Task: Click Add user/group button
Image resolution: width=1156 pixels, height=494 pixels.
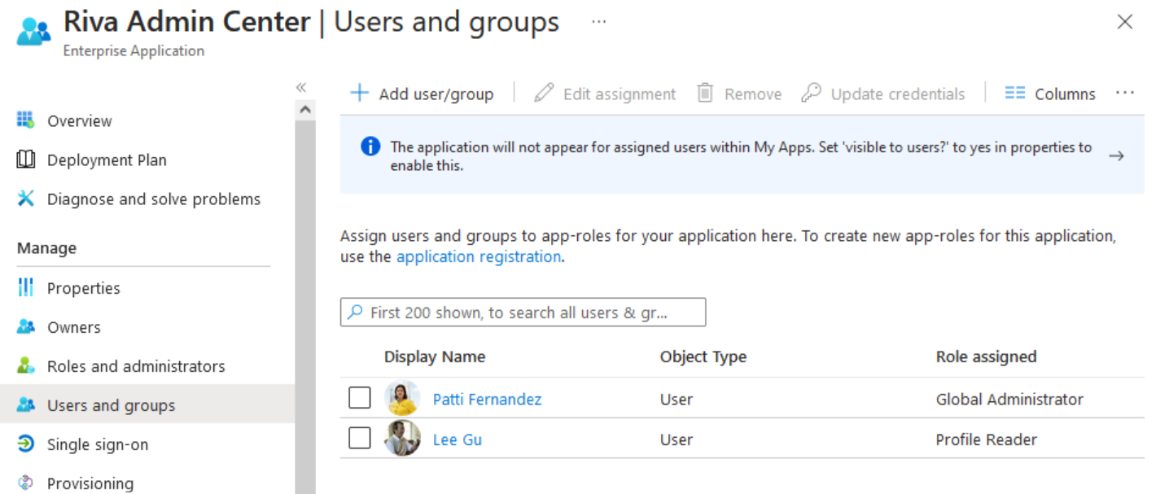Action: (x=423, y=94)
